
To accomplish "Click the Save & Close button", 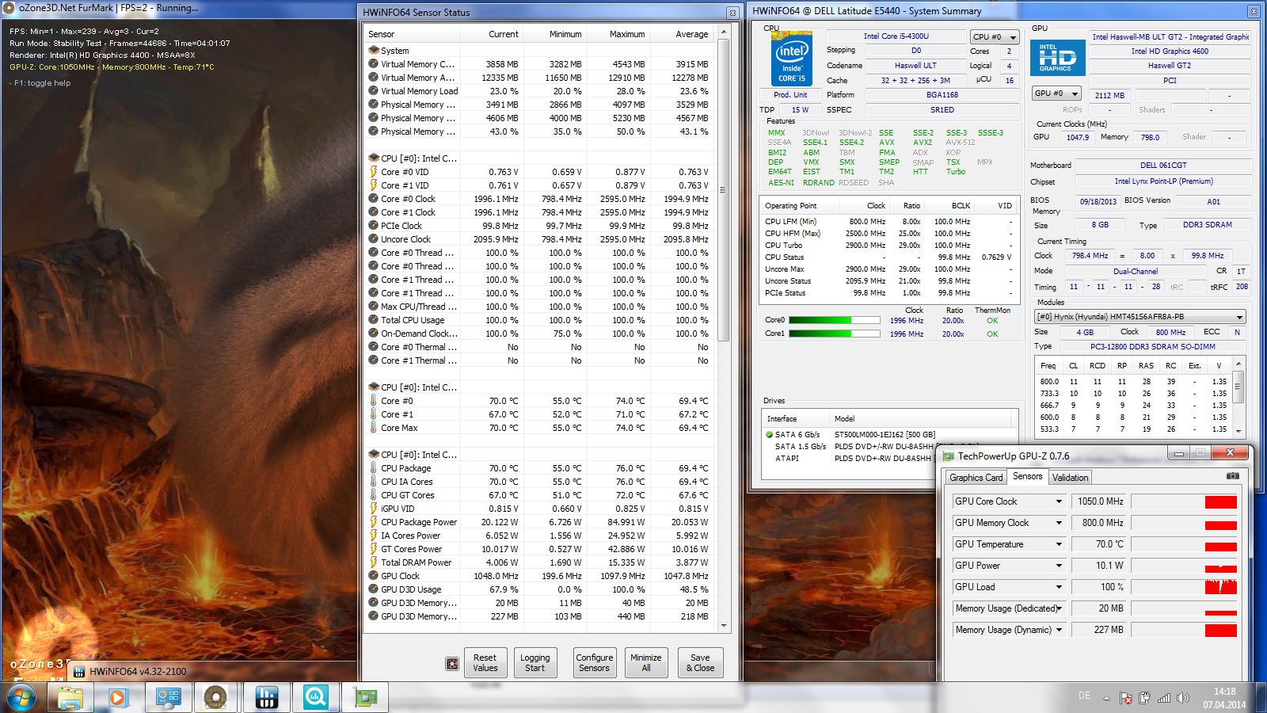I will (x=700, y=663).
